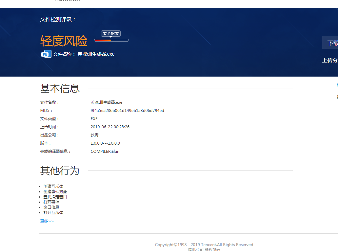
Task: Click behavior item 创建事件对象
Action: pos(55,191)
